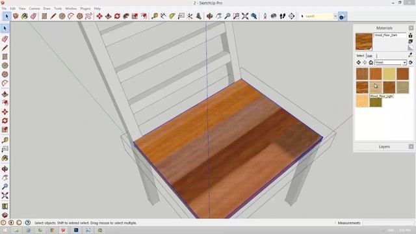416x234 pixels.
Task: Choose the Zoom magnifier in top toolbar
Action: [x=227, y=16]
